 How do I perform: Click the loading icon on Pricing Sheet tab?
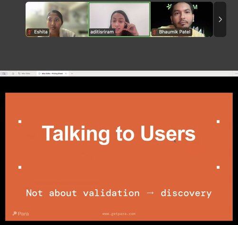click(40, 73)
